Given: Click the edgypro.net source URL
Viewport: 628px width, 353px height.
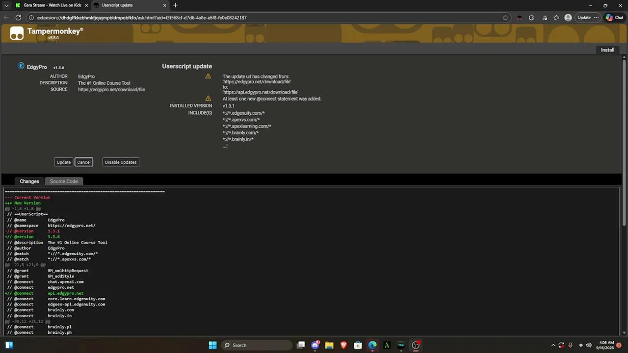Looking at the screenshot, I should click(111, 90).
